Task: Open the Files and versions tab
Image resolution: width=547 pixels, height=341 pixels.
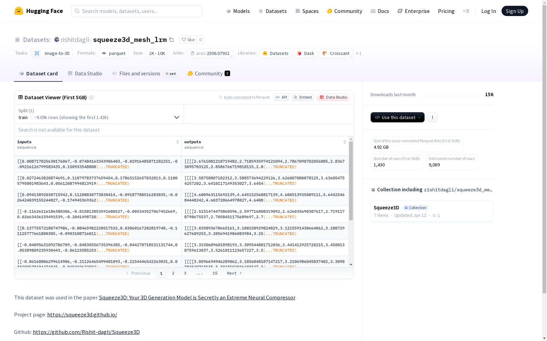Action: pos(145,74)
